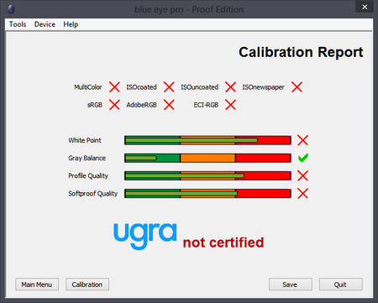Screen dimensions: 378x303
Task: Click the green checkmark for Gray Balance
Action: coord(303,158)
